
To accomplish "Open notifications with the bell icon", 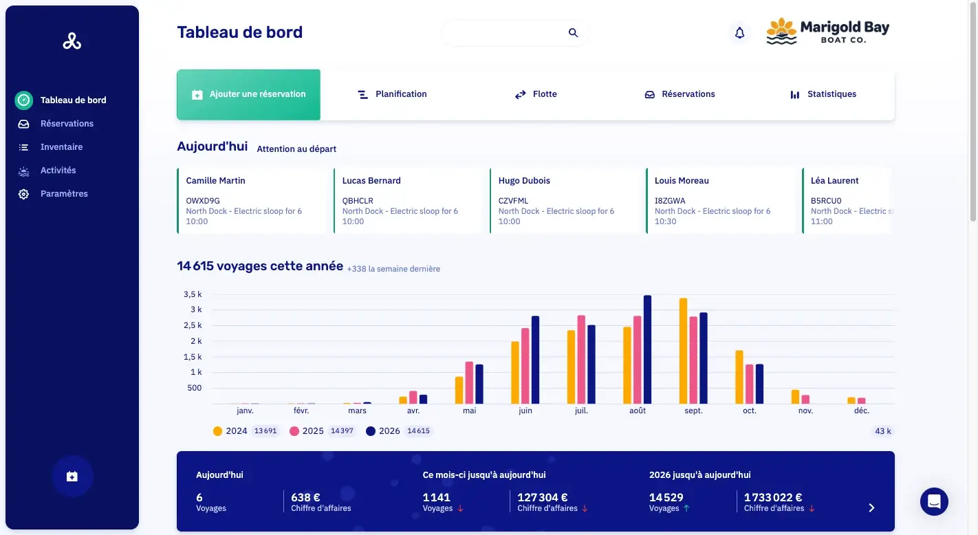I will [740, 32].
